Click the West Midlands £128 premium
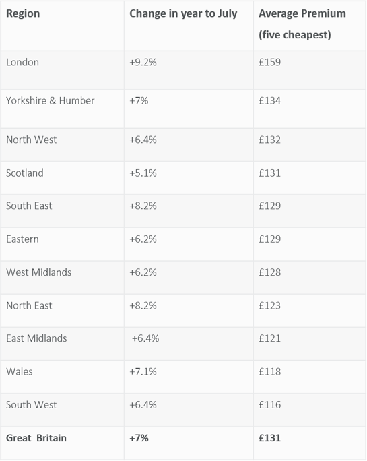The height and width of the screenshot is (461, 367). pos(270,272)
